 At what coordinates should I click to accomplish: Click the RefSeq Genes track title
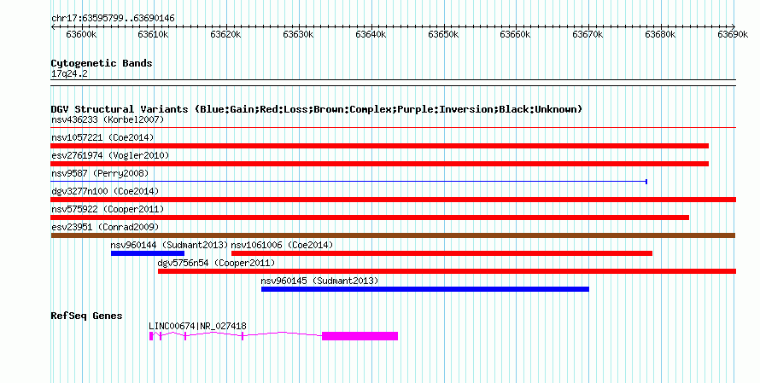click(x=86, y=316)
